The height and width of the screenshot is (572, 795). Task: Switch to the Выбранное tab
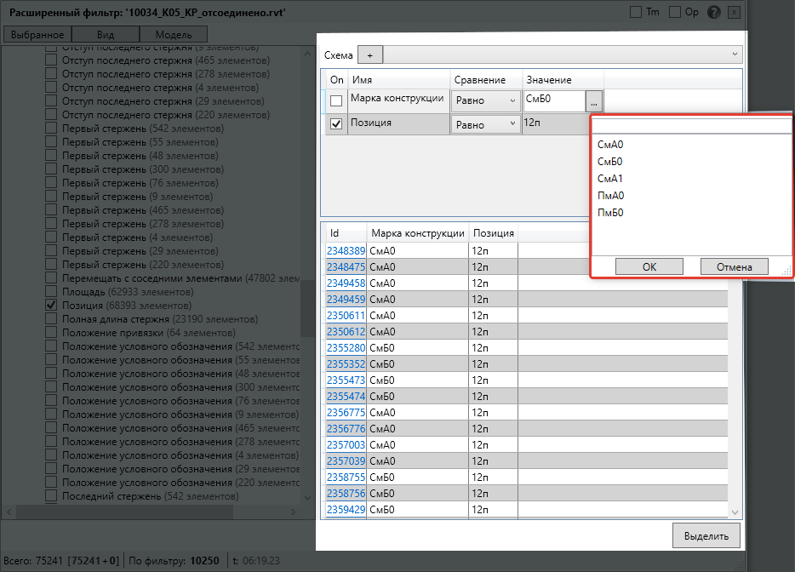[x=37, y=35]
